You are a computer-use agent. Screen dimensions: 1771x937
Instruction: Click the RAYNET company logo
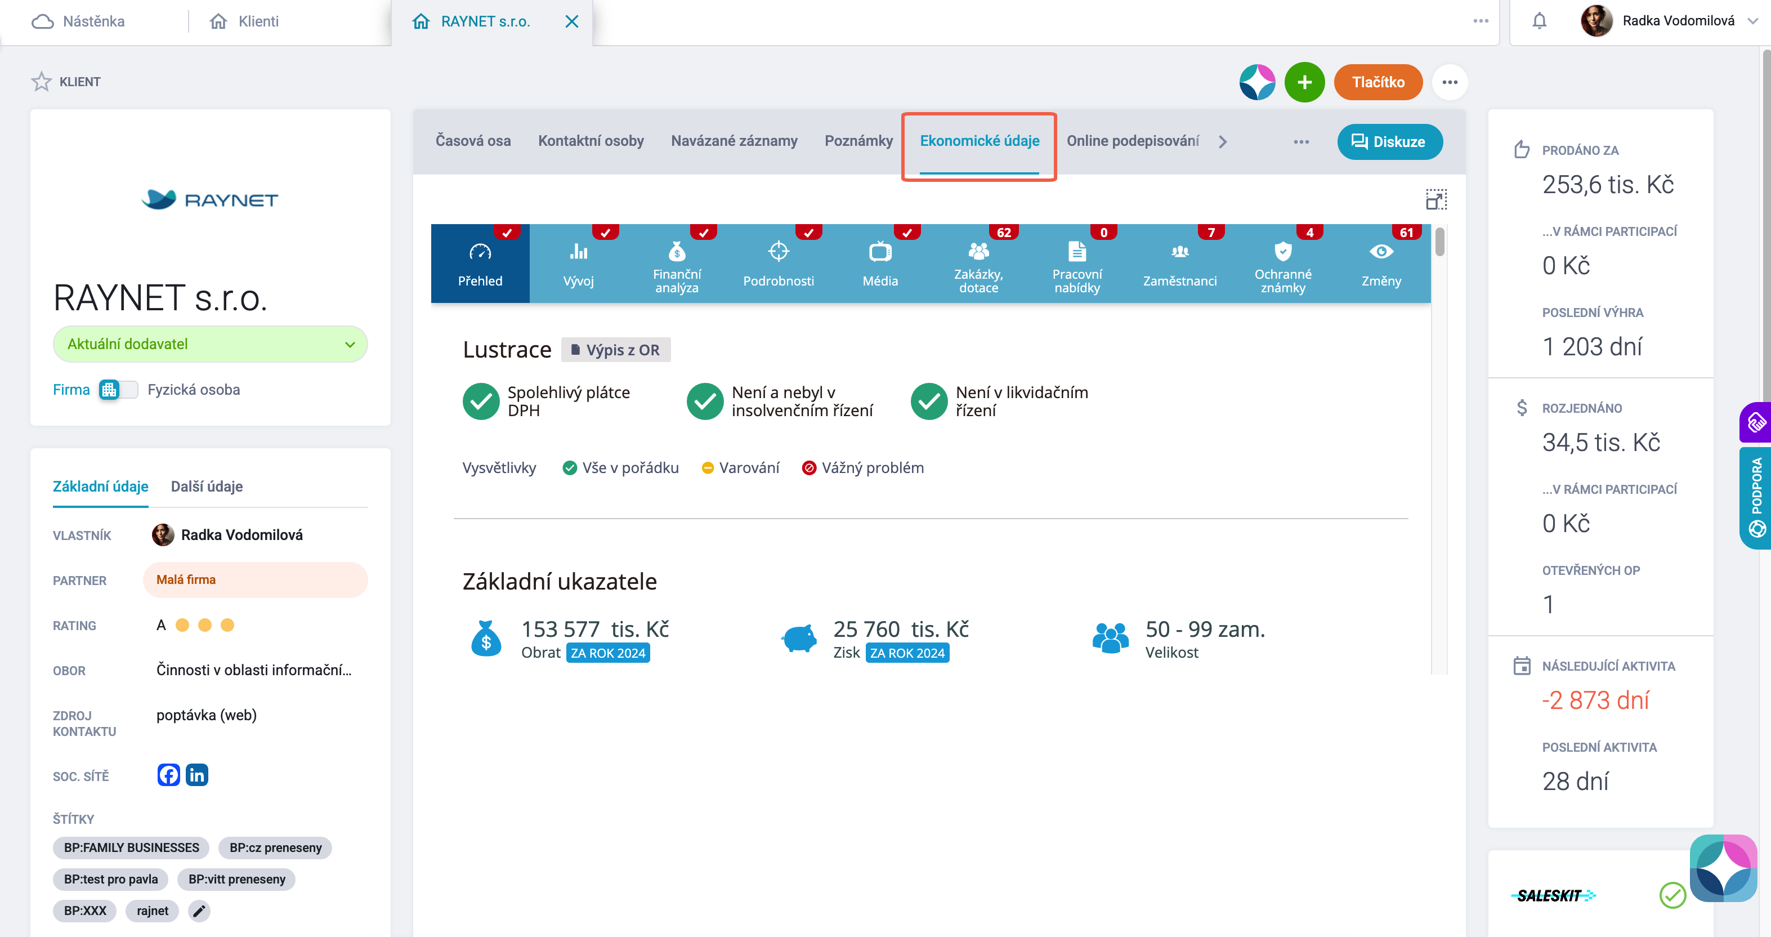tap(209, 199)
